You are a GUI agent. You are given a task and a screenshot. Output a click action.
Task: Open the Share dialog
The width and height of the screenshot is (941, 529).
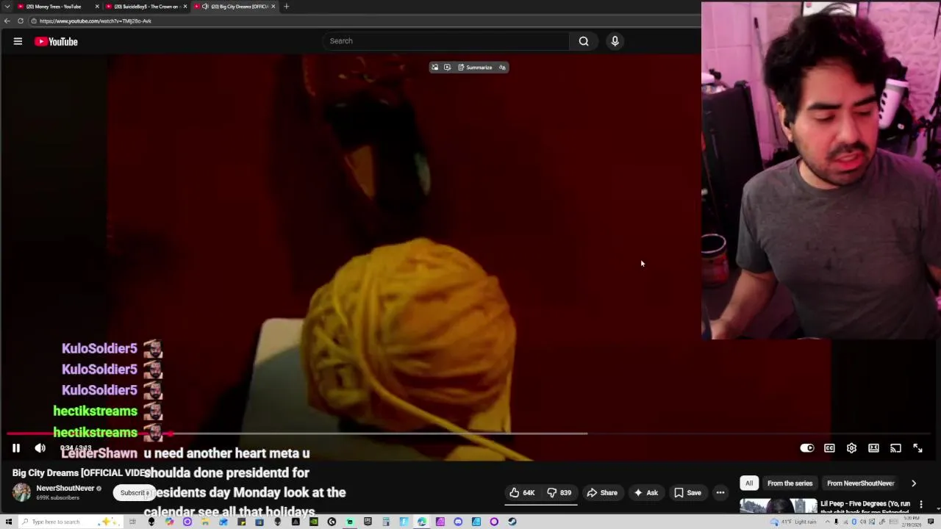pos(602,493)
